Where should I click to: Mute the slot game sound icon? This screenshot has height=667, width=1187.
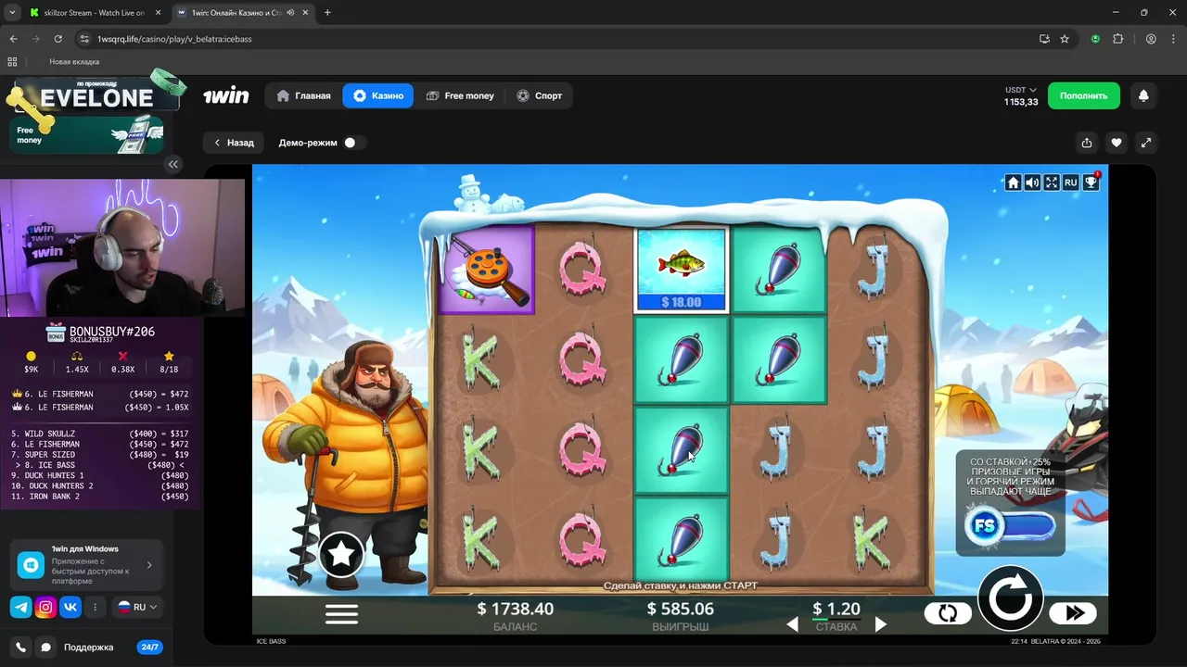pyautogui.click(x=1032, y=182)
